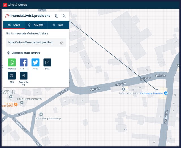Open search with the magnifier icon
The width and height of the screenshot is (181, 148).
click(64, 16)
